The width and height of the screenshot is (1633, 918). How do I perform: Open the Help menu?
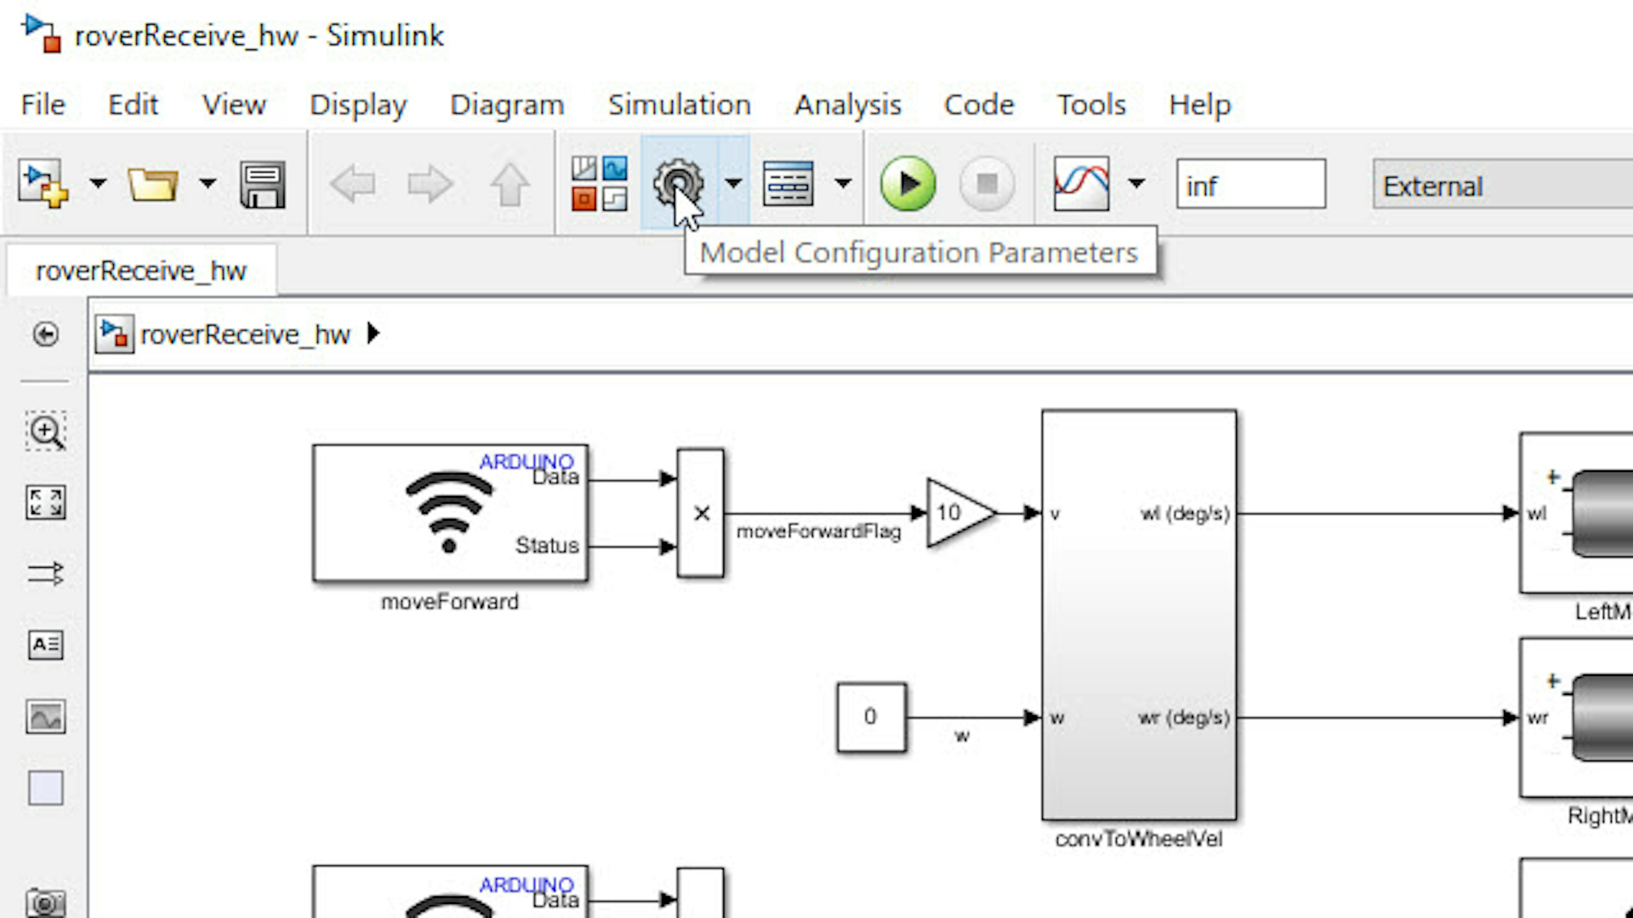1200,106
